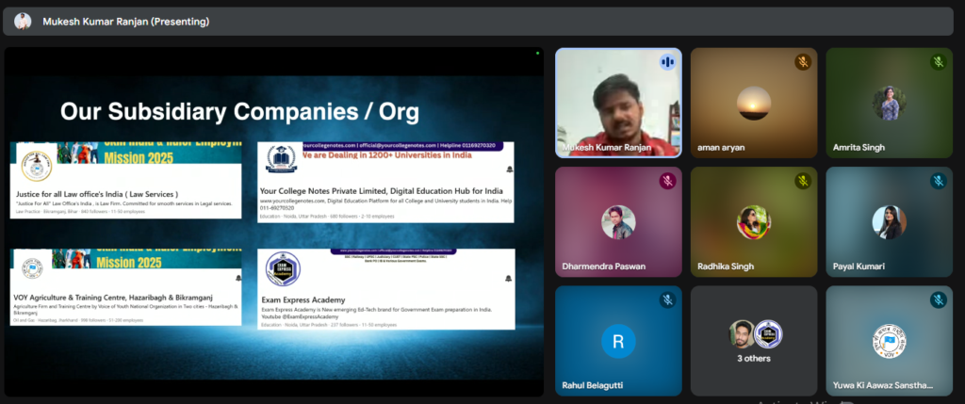Click the bell icon on Exam Express Academy card
965x404 pixels.
(508, 279)
